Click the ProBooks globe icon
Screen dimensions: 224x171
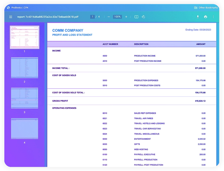[x=8, y=8]
